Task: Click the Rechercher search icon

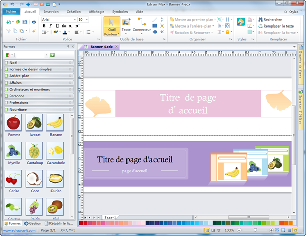Action: coord(260,19)
